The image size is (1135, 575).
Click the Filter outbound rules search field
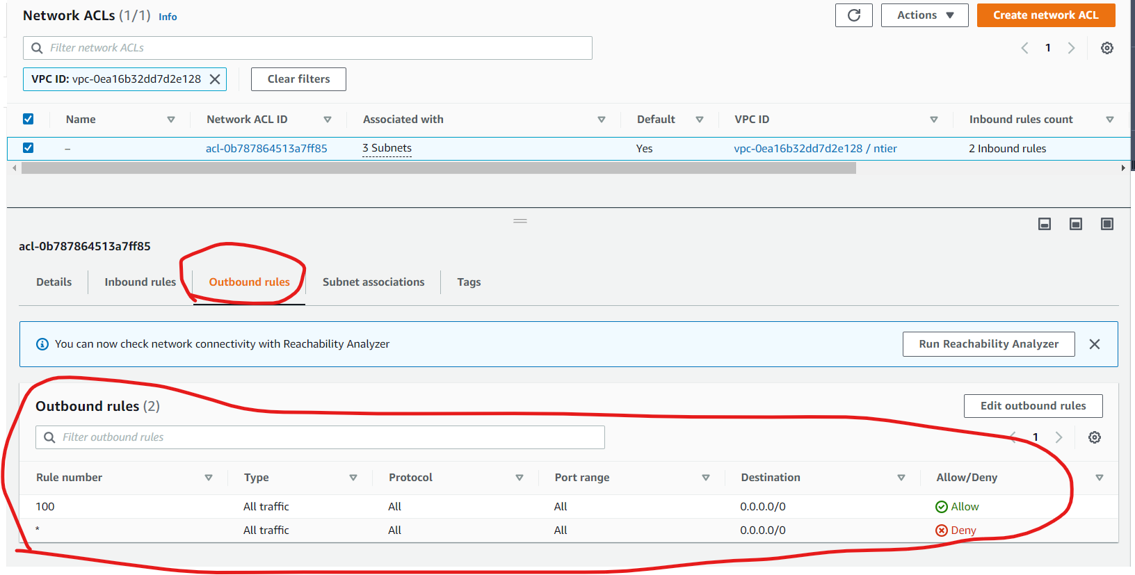(x=320, y=437)
